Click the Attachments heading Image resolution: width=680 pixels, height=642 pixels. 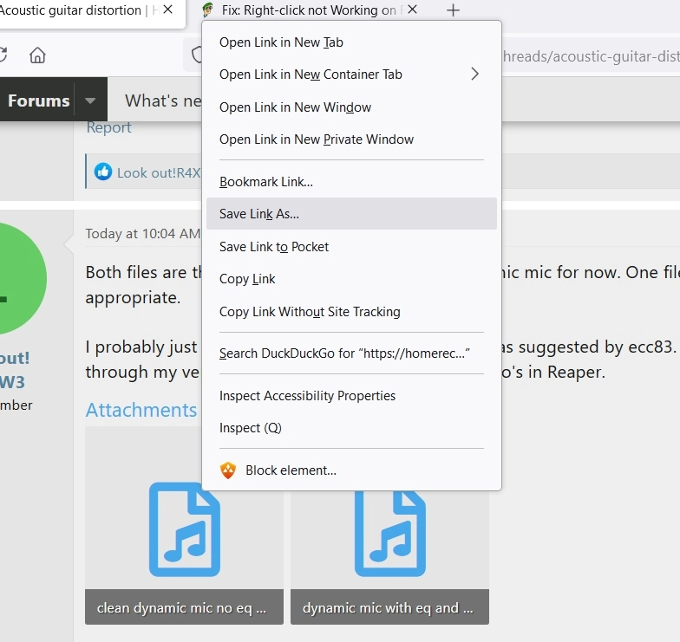(x=141, y=410)
